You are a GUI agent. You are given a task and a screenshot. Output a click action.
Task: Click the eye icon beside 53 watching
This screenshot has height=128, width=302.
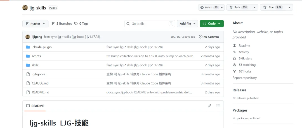pyautogui.click(x=234, y=65)
